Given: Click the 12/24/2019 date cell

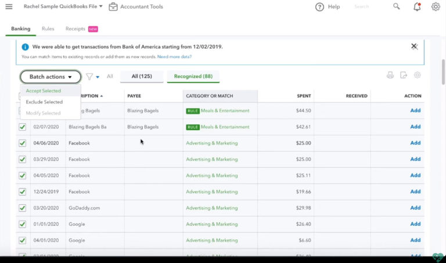Looking at the screenshot, I should point(46,192).
